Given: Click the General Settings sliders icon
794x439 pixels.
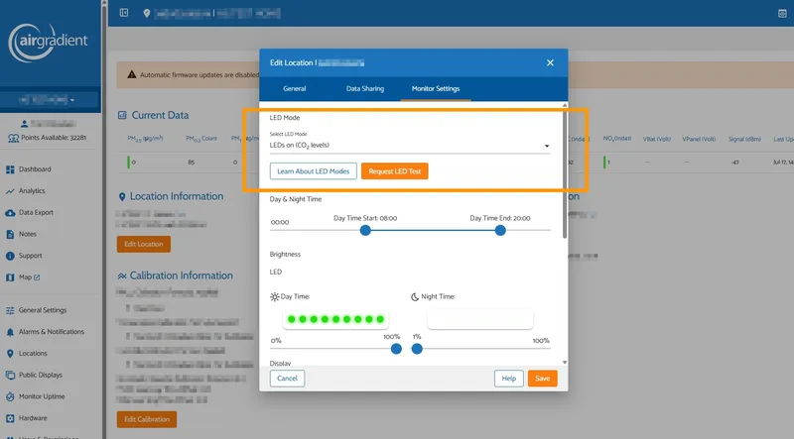Looking at the screenshot, I should pos(10,310).
